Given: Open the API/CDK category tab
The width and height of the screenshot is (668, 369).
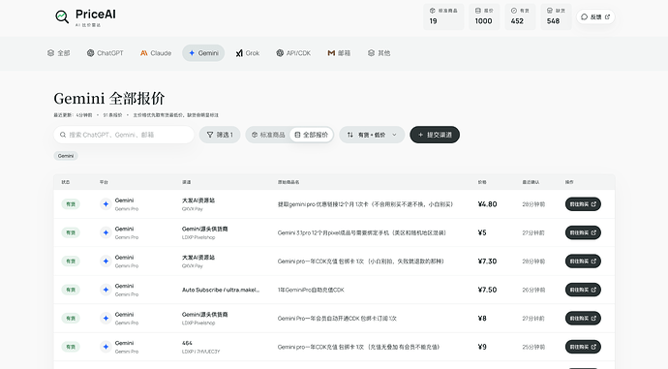Looking at the screenshot, I should tap(293, 53).
